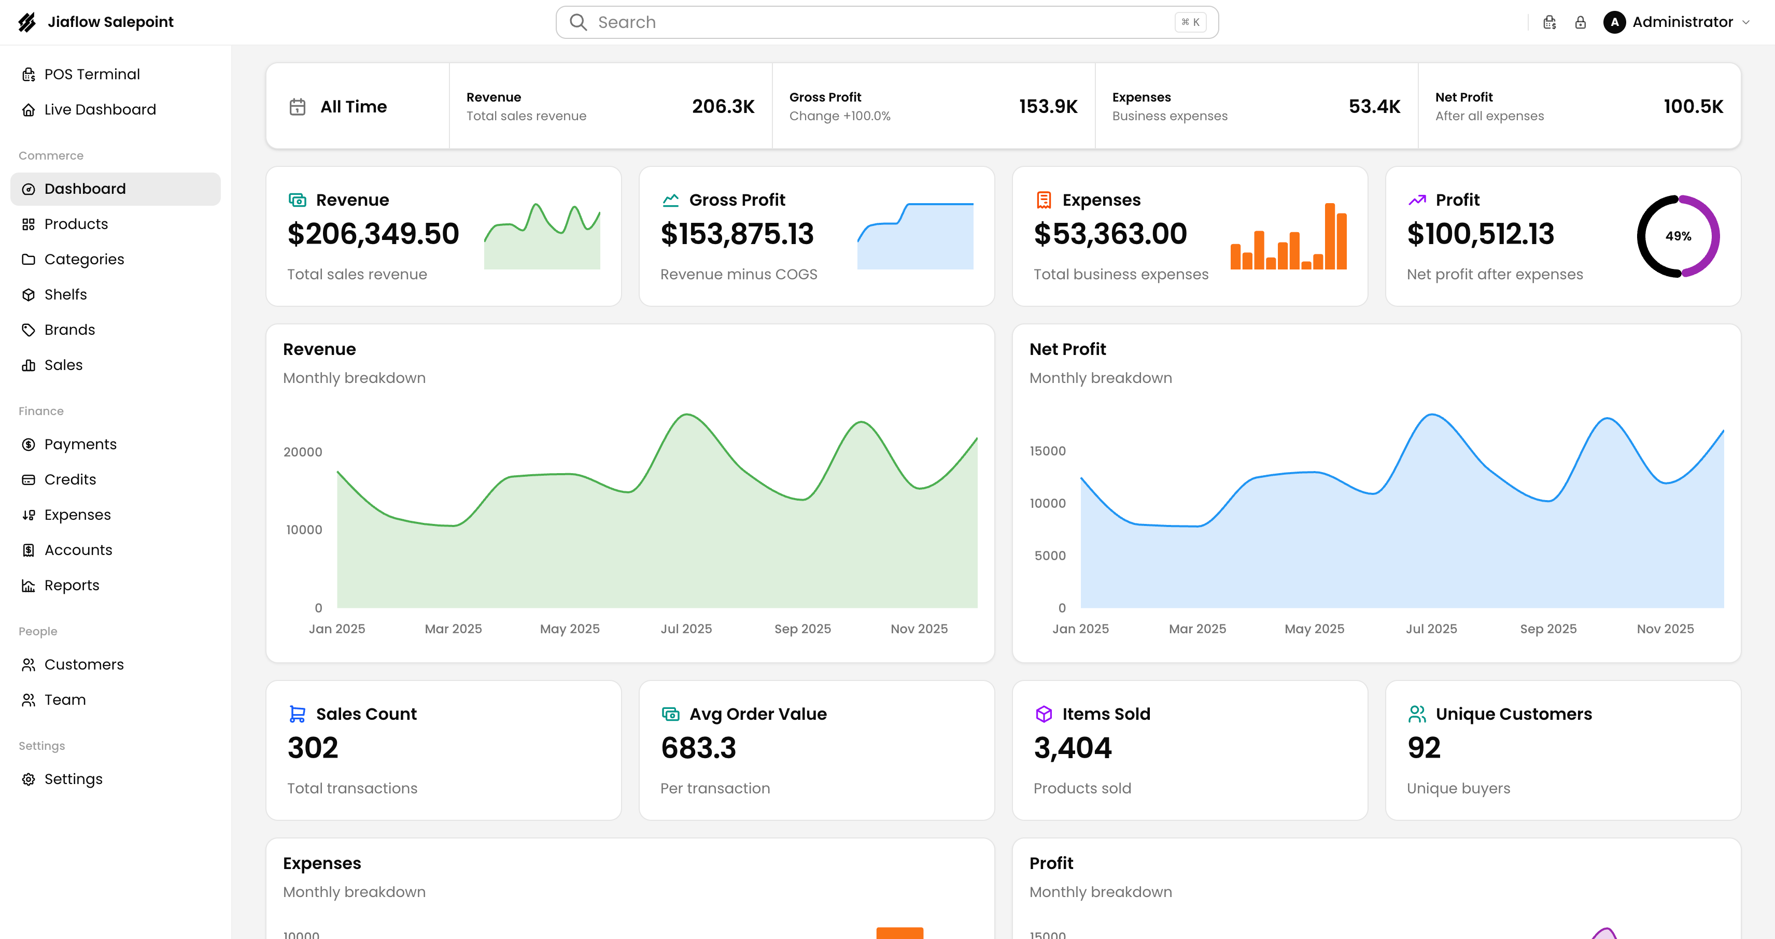Click the Revenue card cash icon
The image size is (1775, 939).
(x=298, y=200)
